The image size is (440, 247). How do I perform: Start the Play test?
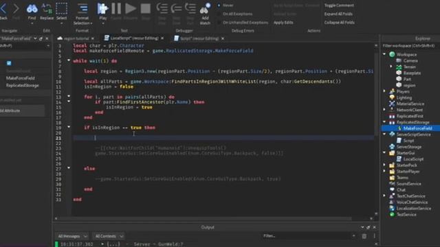(102, 9)
